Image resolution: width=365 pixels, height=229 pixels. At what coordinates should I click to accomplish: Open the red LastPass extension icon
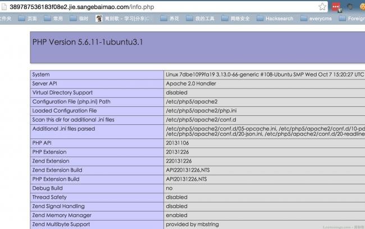click(336, 7)
